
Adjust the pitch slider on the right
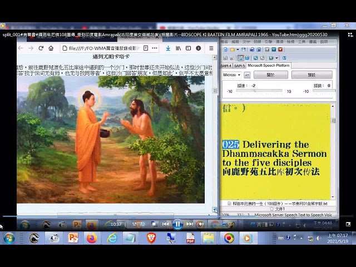(x=324, y=91)
